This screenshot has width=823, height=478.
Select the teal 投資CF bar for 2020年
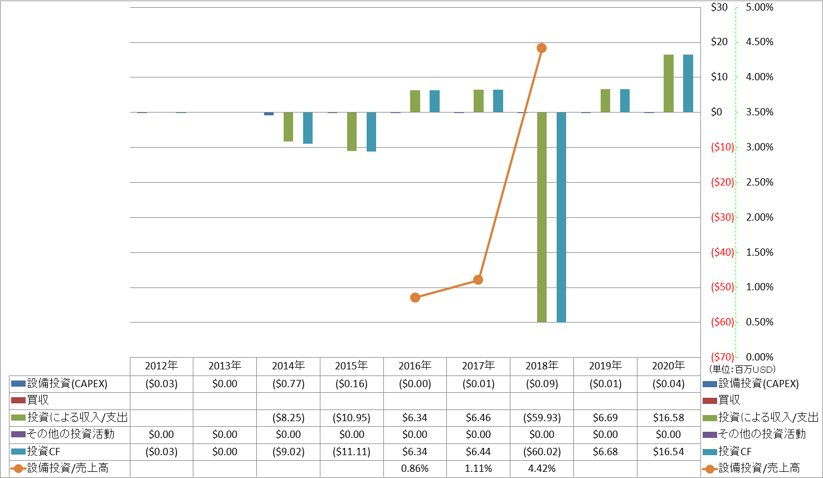688,84
